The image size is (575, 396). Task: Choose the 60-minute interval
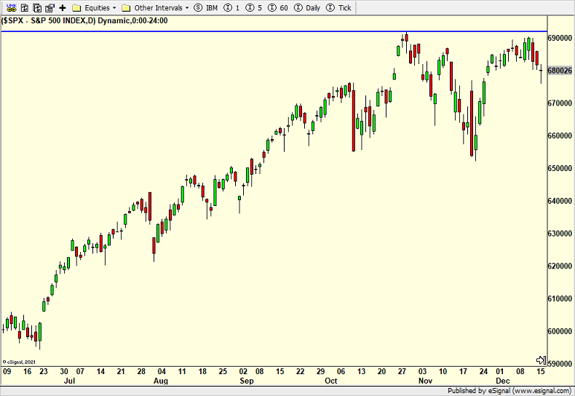(278, 8)
